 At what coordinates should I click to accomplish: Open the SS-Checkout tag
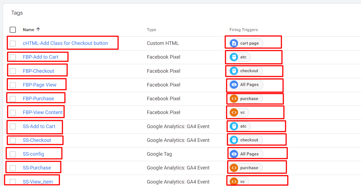(37, 140)
